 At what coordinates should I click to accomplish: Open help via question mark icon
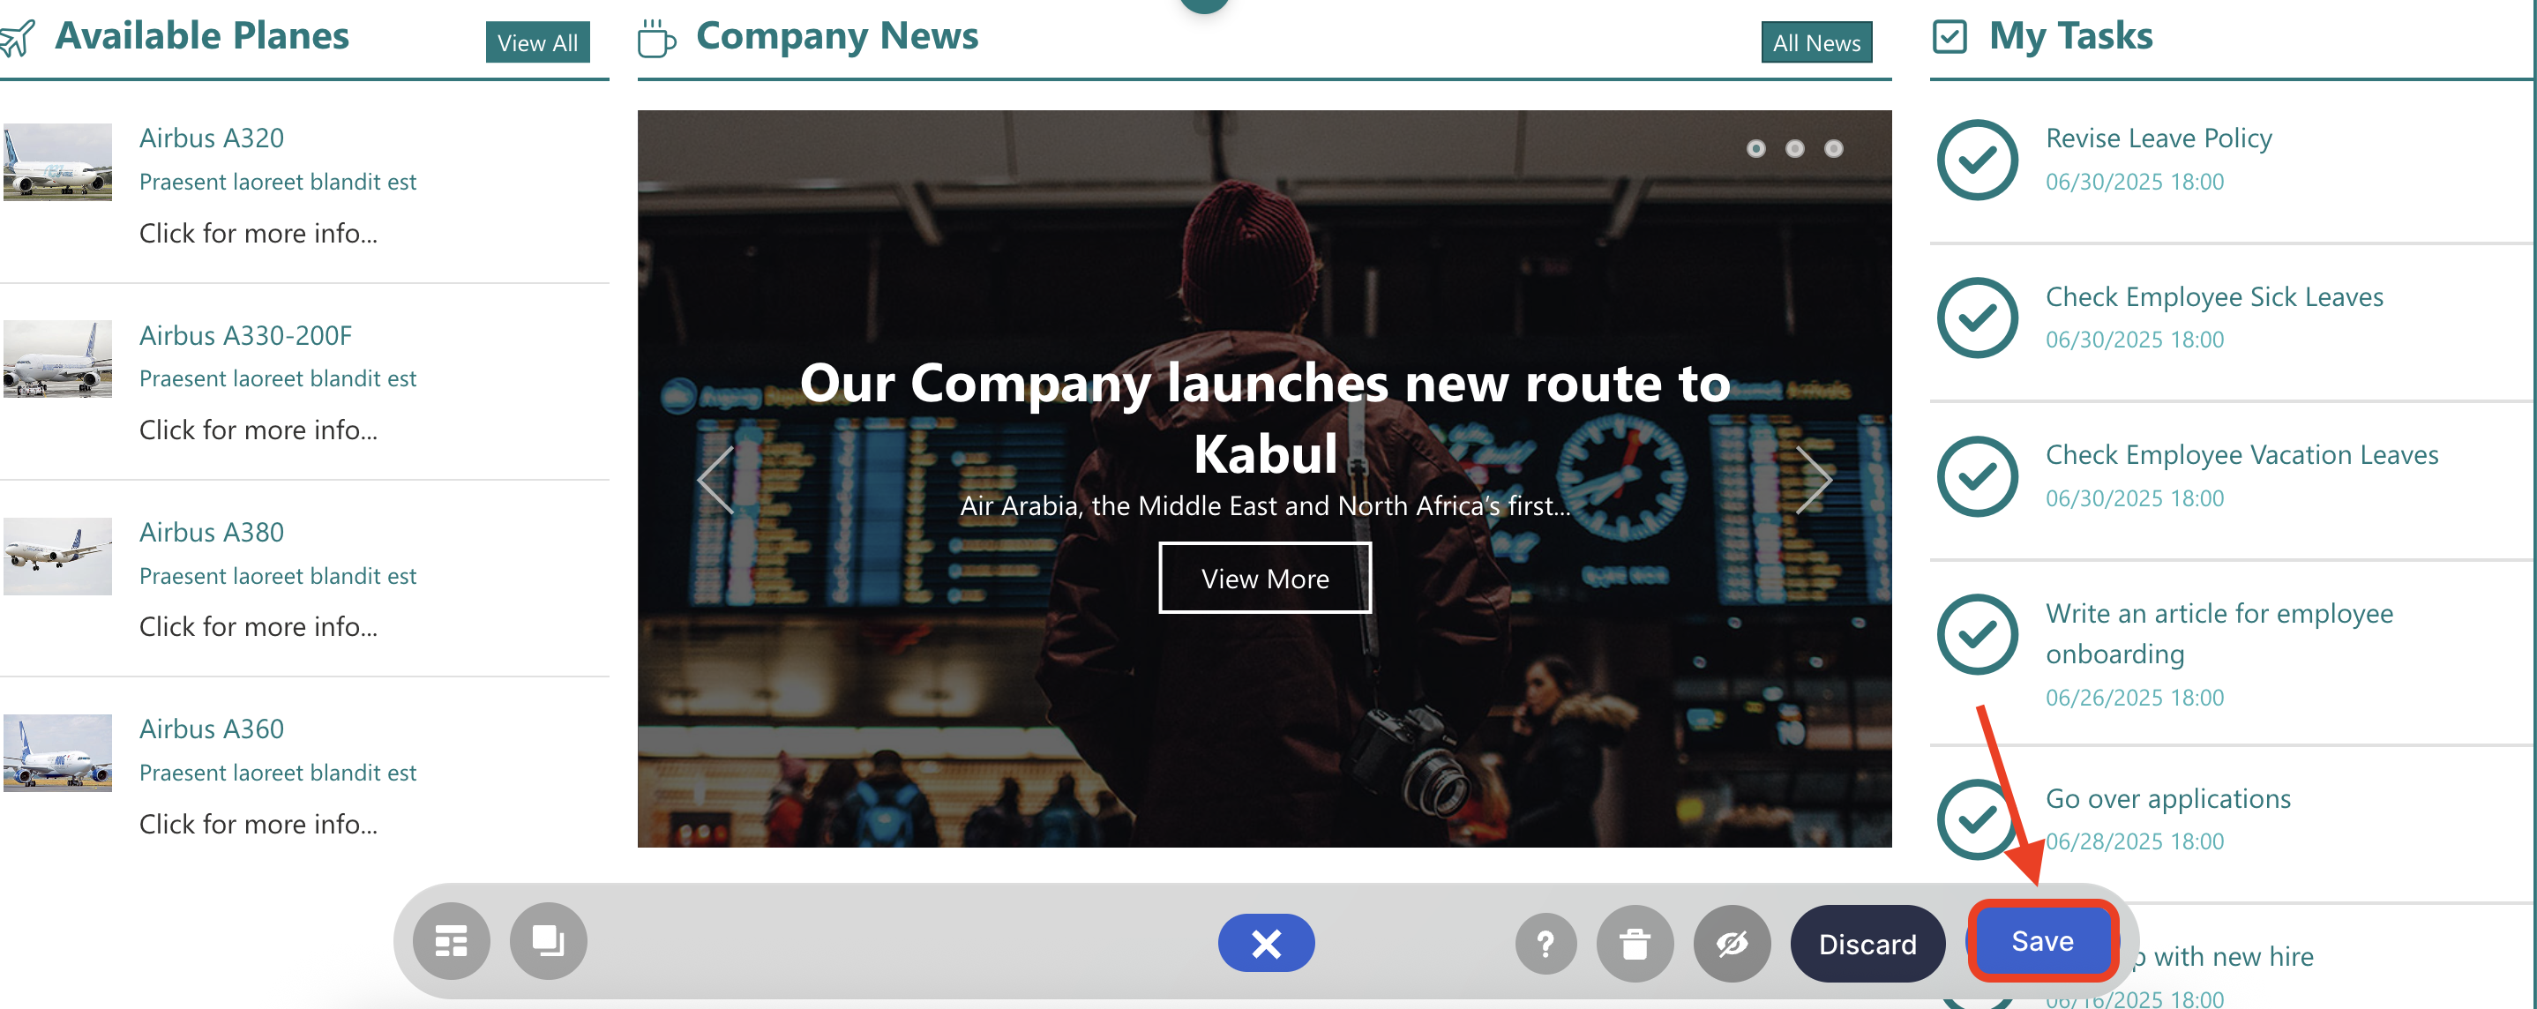pos(1545,944)
